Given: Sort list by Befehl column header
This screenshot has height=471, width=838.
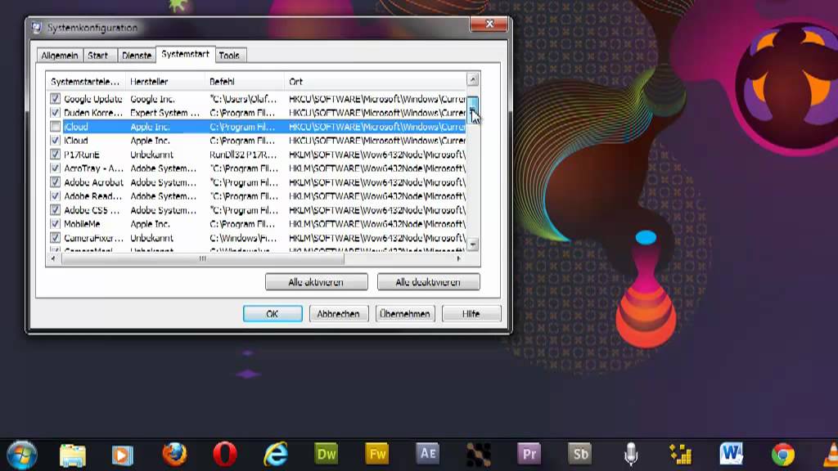Looking at the screenshot, I should pyautogui.click(x=244, y=82).
